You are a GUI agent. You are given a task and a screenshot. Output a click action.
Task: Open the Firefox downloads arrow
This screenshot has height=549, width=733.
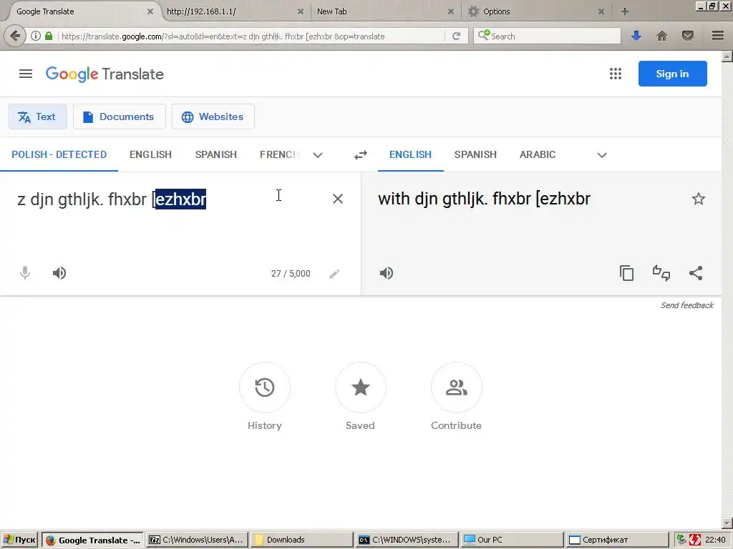coord(636,36)
